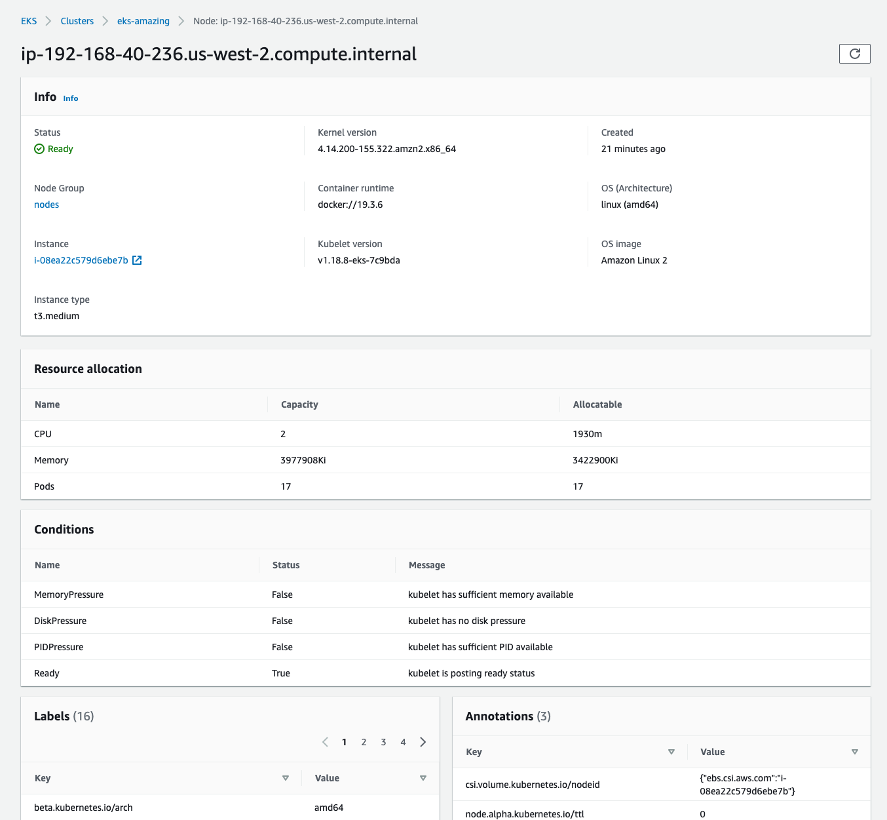Click the Message column header in Conditions
887x820 pixels.
tap(427, 565)
